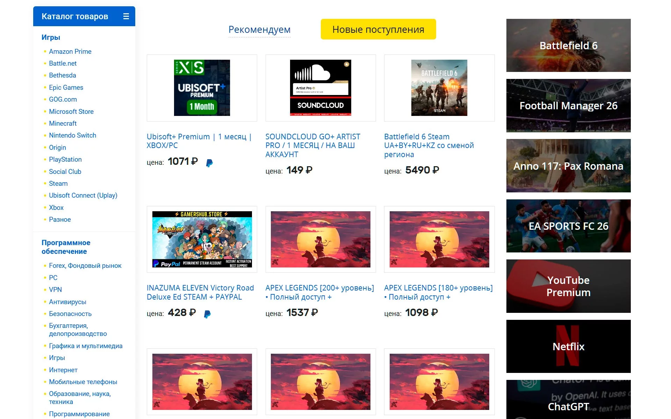Screen dimensions: 671x419
Task: Select Новые поступления tab
Action: click(378, 29)
